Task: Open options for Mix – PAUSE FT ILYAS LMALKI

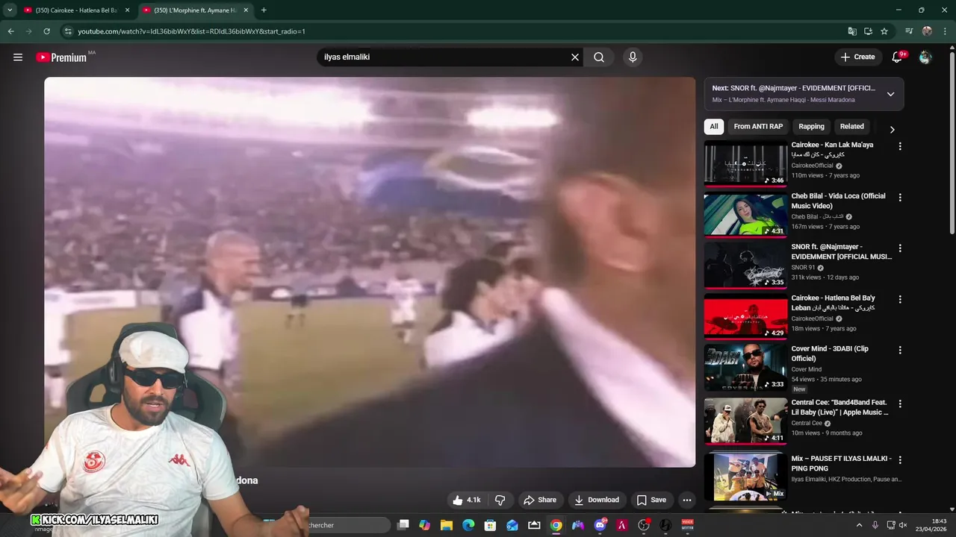Action: click(x=900, y=459)
